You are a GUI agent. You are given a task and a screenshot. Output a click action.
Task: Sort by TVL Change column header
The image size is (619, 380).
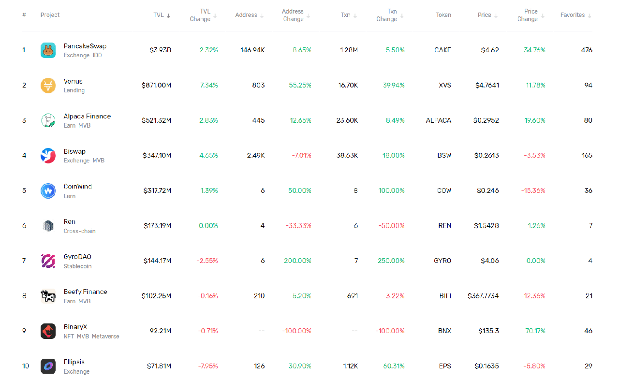(204, 15)
